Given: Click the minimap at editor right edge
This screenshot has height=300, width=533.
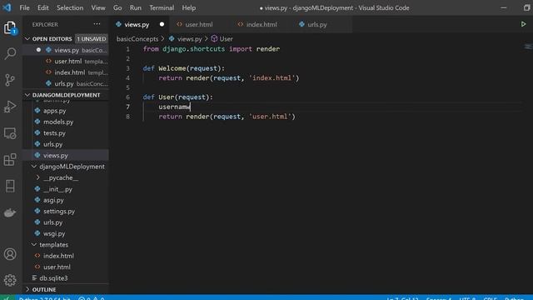Looking at the screenshot, I should click(528, 47).
